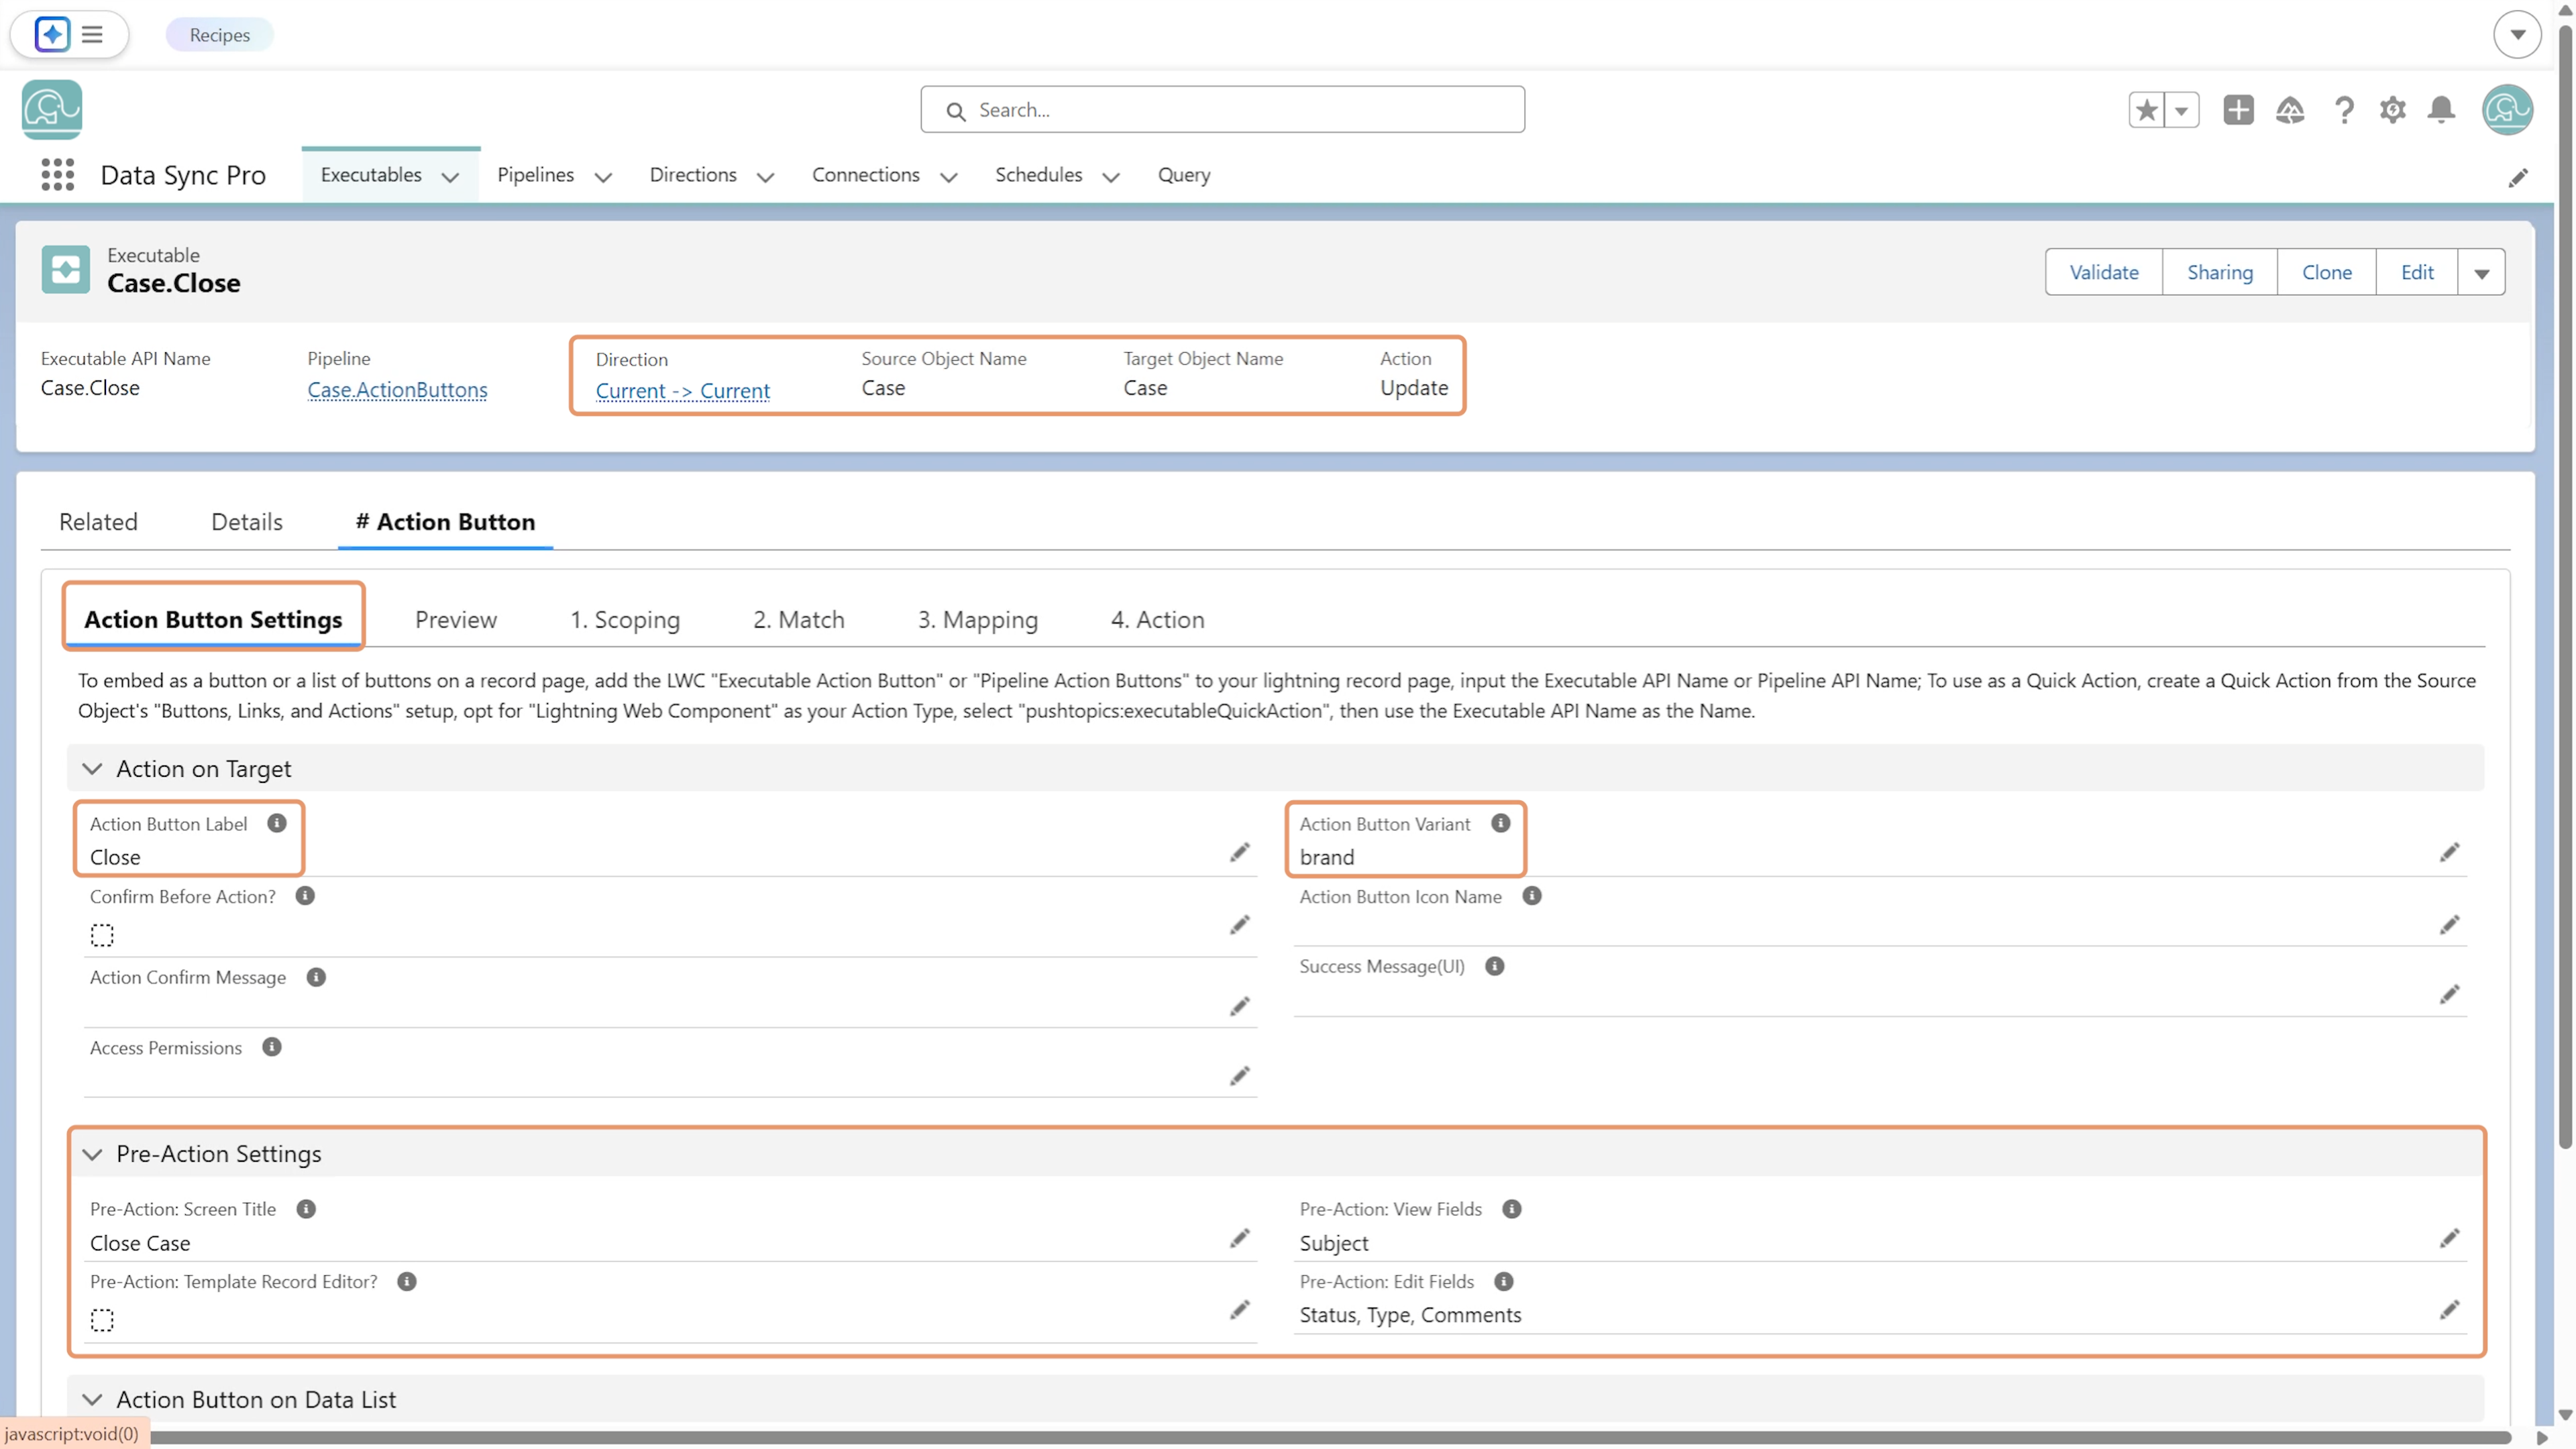Edit Action Confirm Message pencil icon
This screenshot has height=1449, width=2576.
pyautogui.click(x=1240, y=1006)
